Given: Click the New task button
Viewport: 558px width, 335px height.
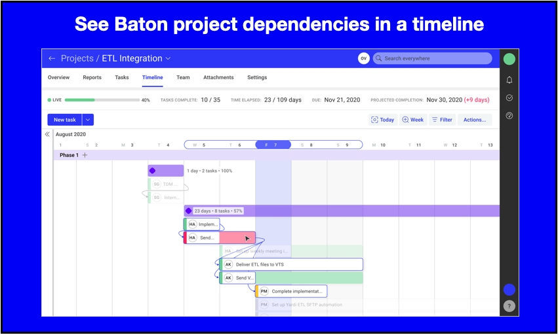Looking at the screenshot, I should coord(64,120).
